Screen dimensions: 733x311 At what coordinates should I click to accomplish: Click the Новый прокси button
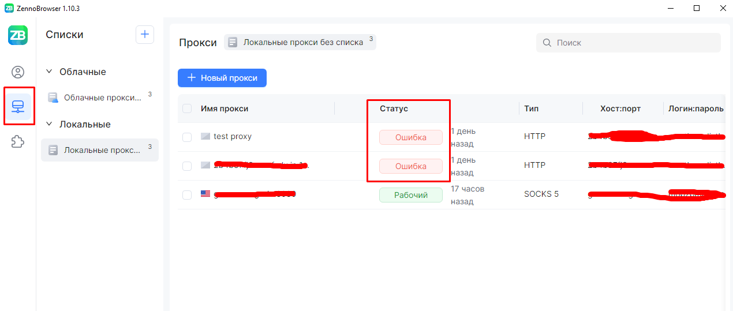(x=222, y=78)
